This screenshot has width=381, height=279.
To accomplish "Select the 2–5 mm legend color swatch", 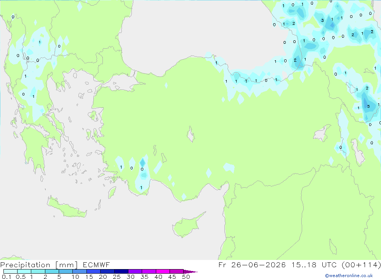I will pyautogui.click(x=52, y=271).
